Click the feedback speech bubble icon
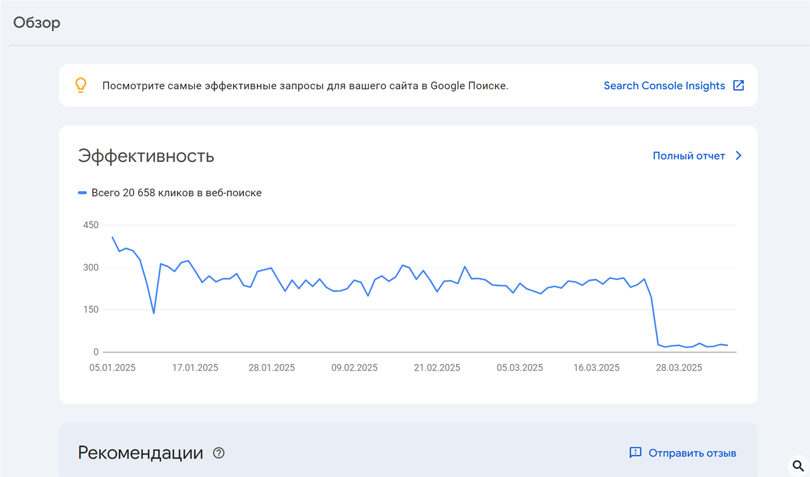Viewport: 810px width, 477px height. point(635,453)
